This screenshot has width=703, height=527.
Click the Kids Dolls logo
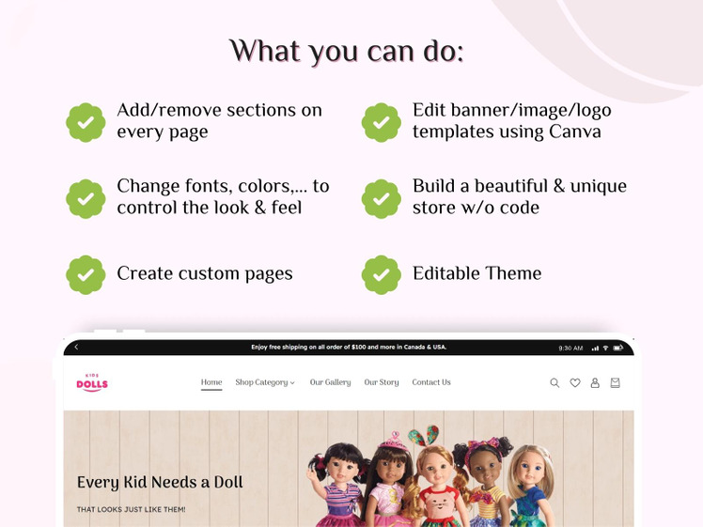92,382
